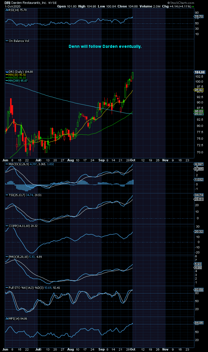Click the 'Denn will follow Darden eventually' annotation
The width and height of the screenshot is (208, 352).
[x=105, y=46]
